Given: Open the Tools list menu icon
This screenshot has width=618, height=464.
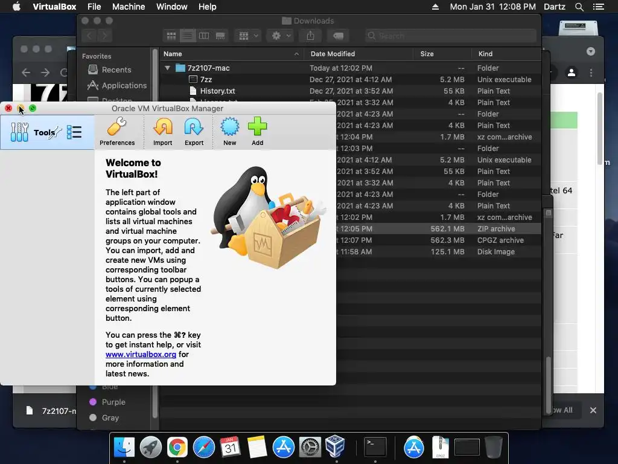Looking at the screenshot, I should click(74, 132).
